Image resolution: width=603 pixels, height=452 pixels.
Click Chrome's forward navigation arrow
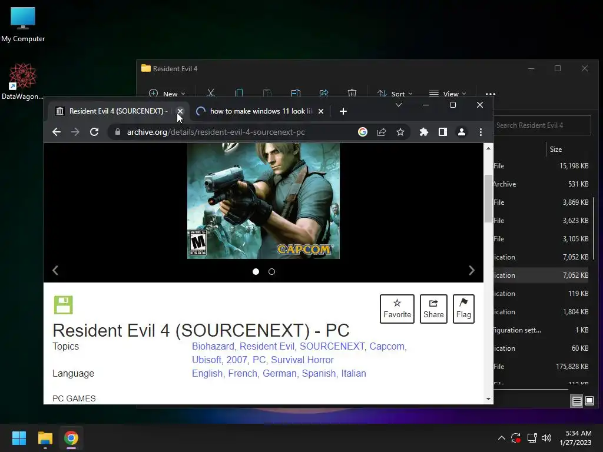[75, 132]
